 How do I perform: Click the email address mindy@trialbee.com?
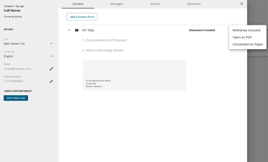coord(17,69)
